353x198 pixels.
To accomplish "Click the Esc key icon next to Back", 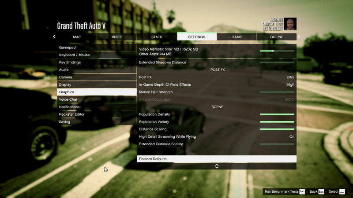I will coord(321,191).
